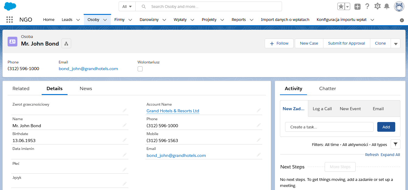
Task: Open the Favorites star icon
Action: click(341, 6)
